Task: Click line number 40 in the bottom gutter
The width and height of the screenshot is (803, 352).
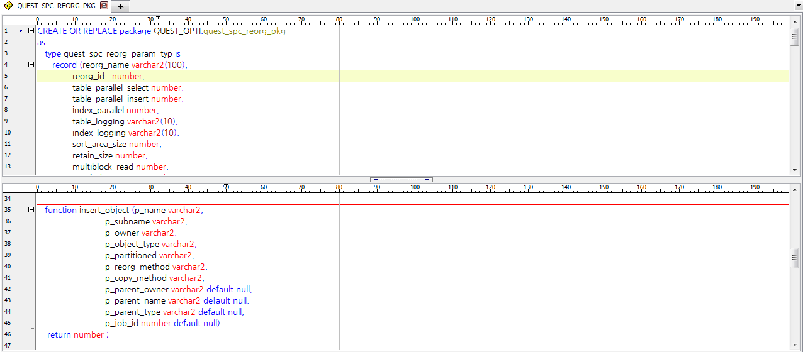Action: point(7,267)
